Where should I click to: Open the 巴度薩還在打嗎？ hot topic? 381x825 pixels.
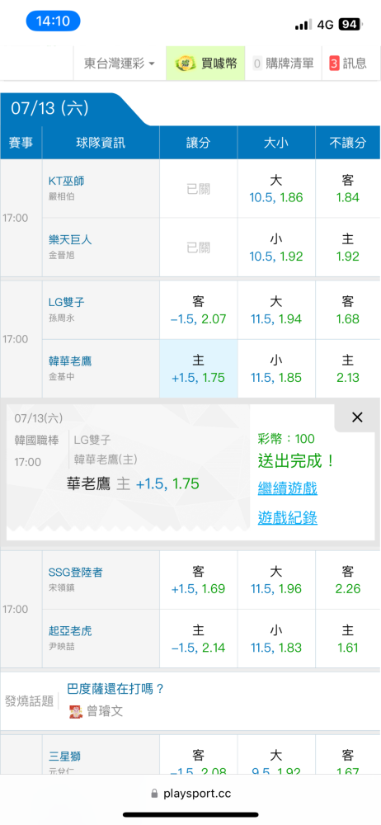click(115, 689)
